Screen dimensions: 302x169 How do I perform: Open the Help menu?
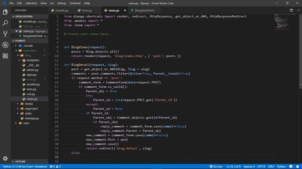coord(87,3)
